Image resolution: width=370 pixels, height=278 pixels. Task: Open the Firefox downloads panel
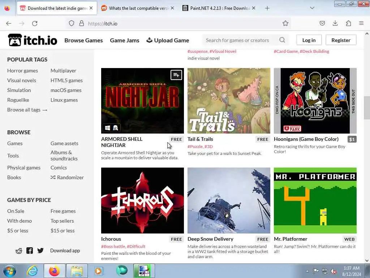[x=335, y=24]
